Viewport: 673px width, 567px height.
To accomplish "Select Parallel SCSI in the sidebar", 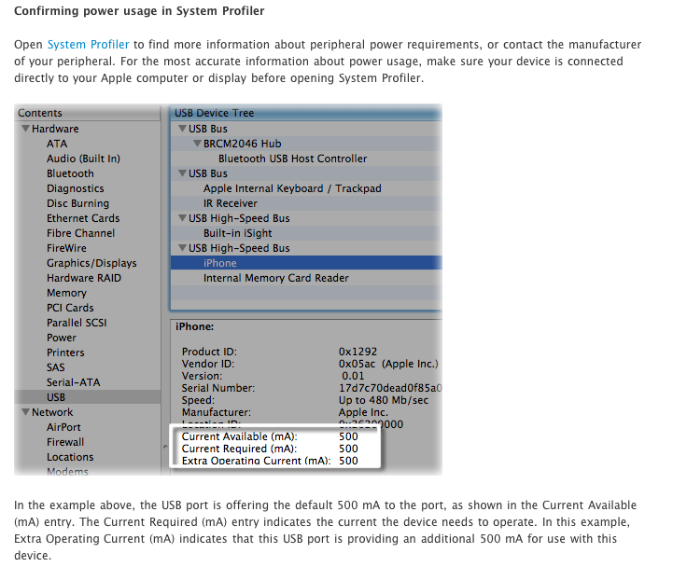I will 77,323.
